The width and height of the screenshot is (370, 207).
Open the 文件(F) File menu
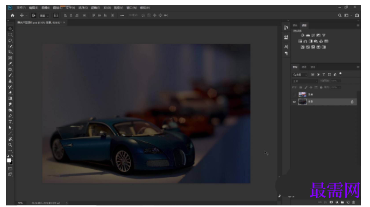[x=21, y=8]
